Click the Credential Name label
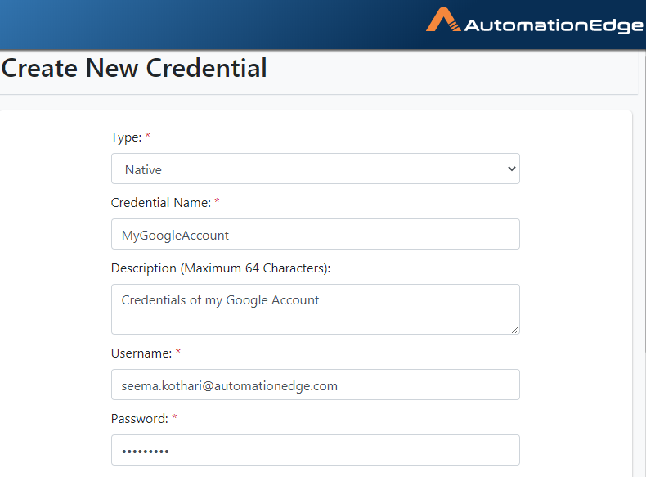646x477 pixels. click(x=160, y=203)
